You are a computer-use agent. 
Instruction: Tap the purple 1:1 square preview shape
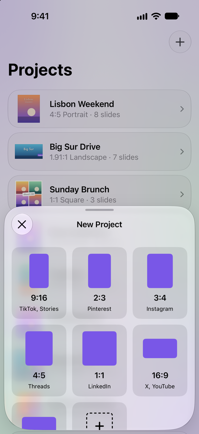tap(99, 348)
